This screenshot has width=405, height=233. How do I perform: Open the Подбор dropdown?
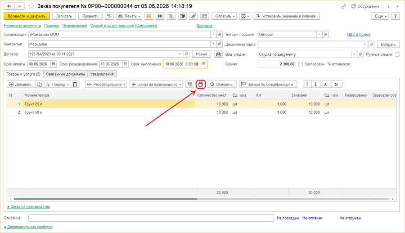point(58,84)
